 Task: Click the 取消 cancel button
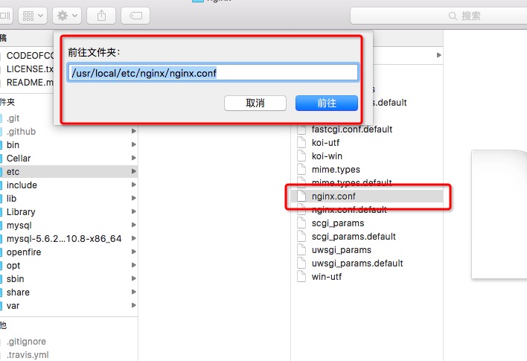[255, 103]
